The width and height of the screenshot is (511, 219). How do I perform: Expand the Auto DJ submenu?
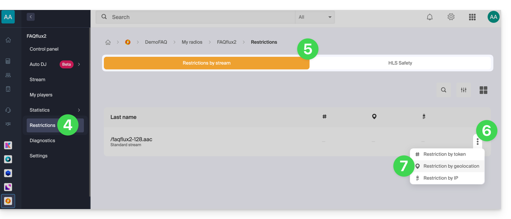(x=79, y=64)
